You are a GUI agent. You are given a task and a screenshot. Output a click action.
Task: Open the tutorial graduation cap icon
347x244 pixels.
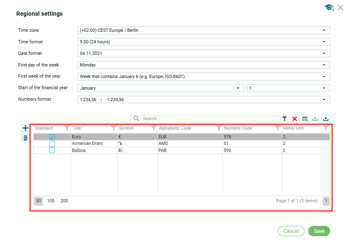(329, 7)
